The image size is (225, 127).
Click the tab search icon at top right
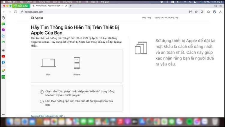(x=215, y=6)
